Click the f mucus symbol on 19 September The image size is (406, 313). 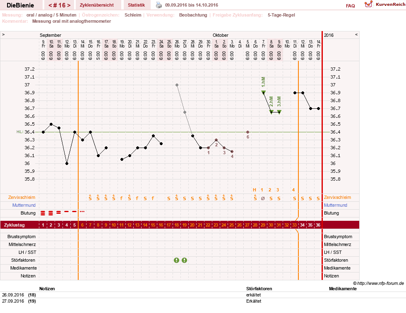click(121, 198)
